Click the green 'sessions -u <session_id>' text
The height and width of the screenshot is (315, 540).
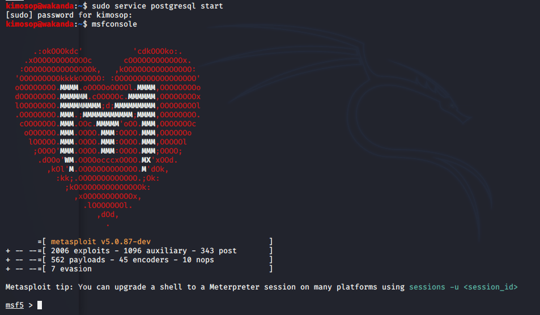click(x=463, y=287)
